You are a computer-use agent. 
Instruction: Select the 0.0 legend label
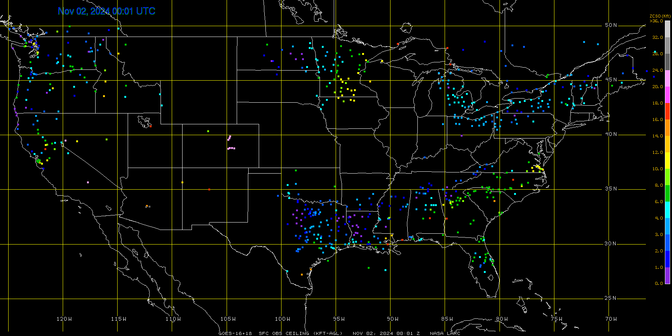tap(659, 283)
